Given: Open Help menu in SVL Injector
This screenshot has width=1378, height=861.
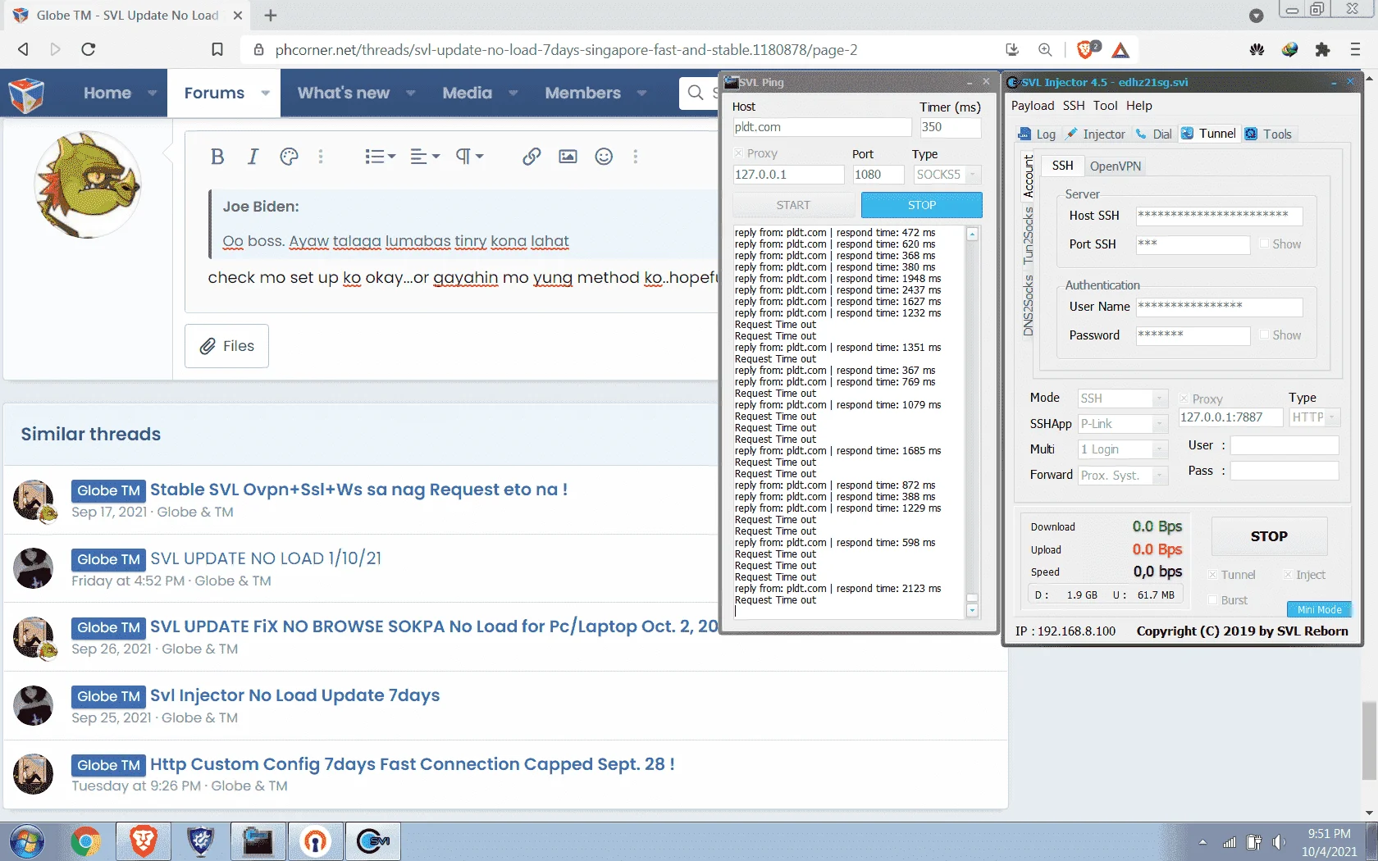Looking at the screenshot, I should (1138, 106).
